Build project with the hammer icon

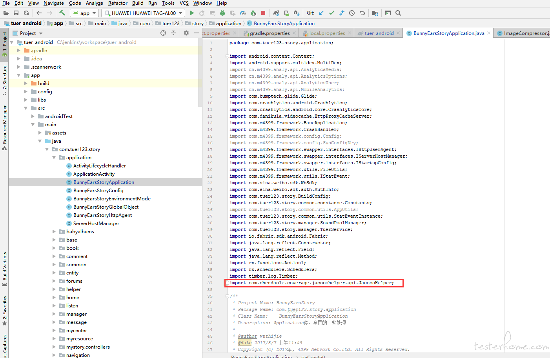(62, 13)
